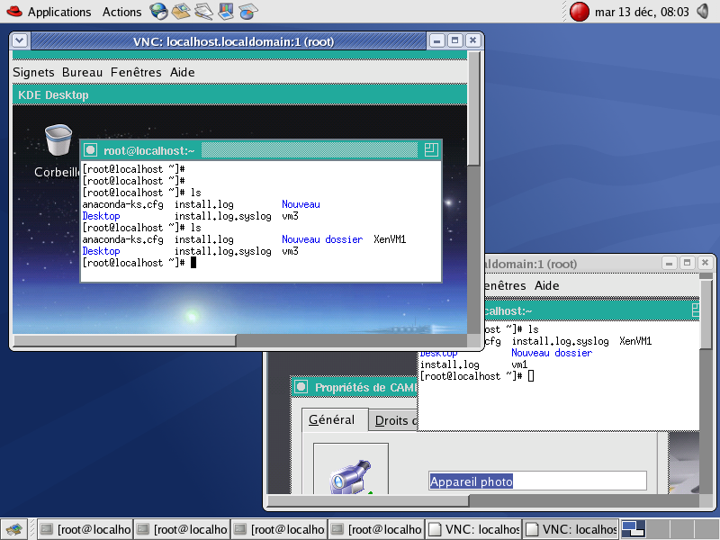
Task: Click the show desktop button in taskbar
Action: (x=13, y=529)
